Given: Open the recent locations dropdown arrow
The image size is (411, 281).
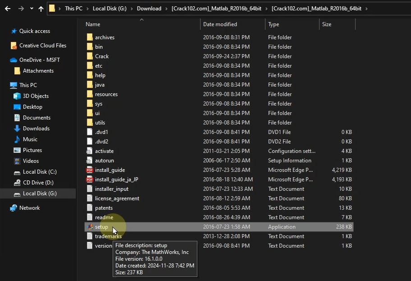Looking at the screenshot, I should point(31,9).
